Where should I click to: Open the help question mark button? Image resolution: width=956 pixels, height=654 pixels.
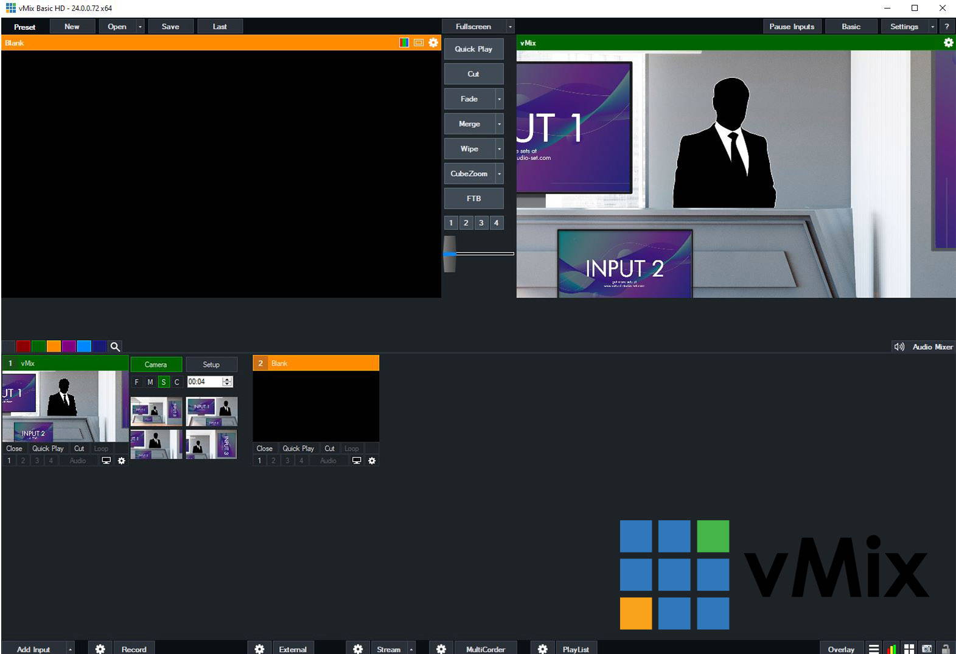(x=947, y=26)
